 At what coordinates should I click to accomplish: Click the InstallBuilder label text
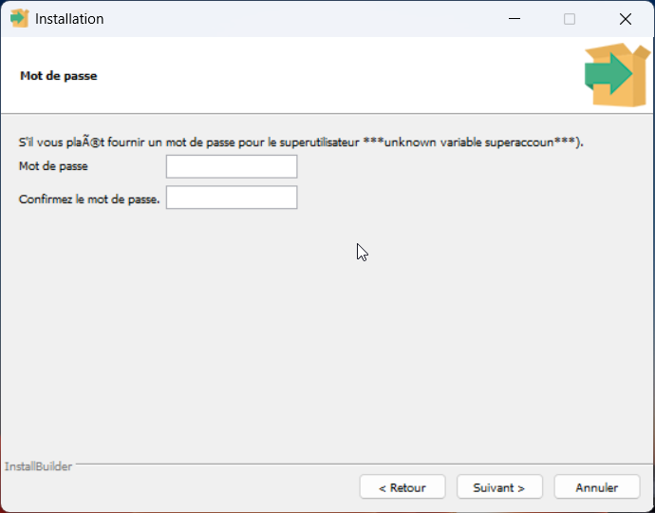[38, 466]
